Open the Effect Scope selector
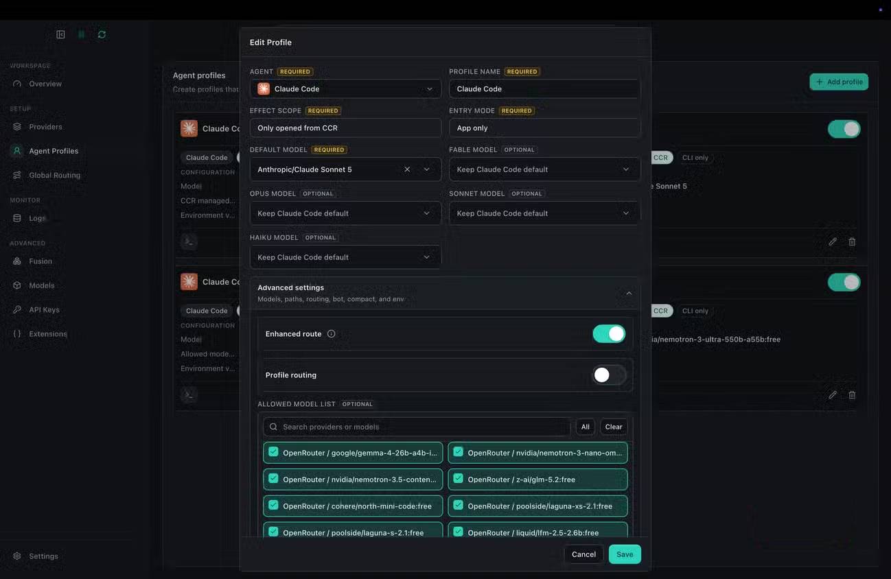891x579 pixels. click(345, 128)
